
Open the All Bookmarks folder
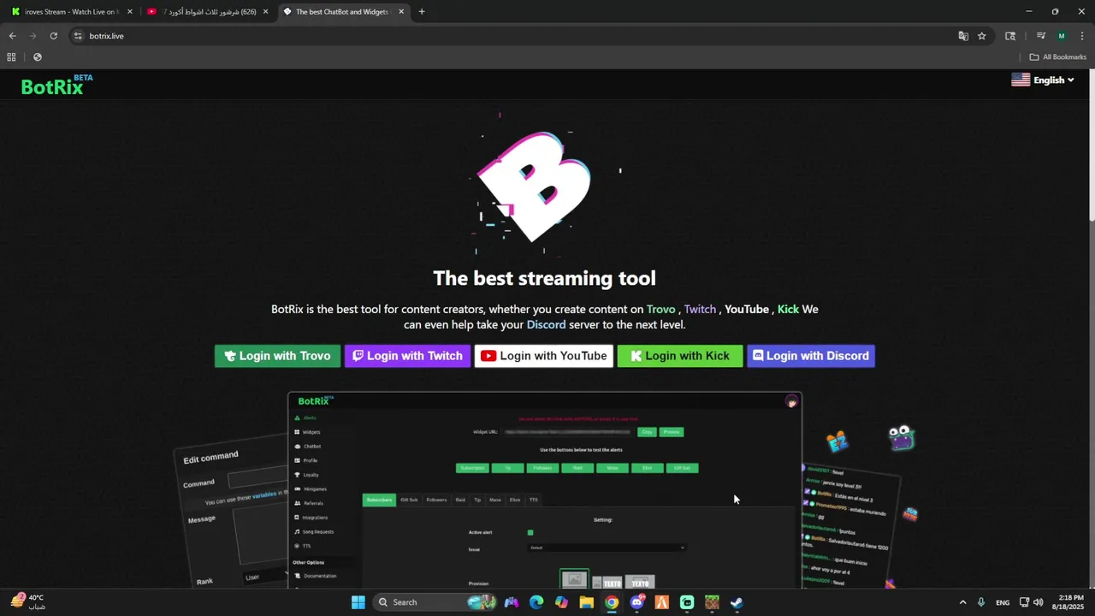[x=1057, y=57]
